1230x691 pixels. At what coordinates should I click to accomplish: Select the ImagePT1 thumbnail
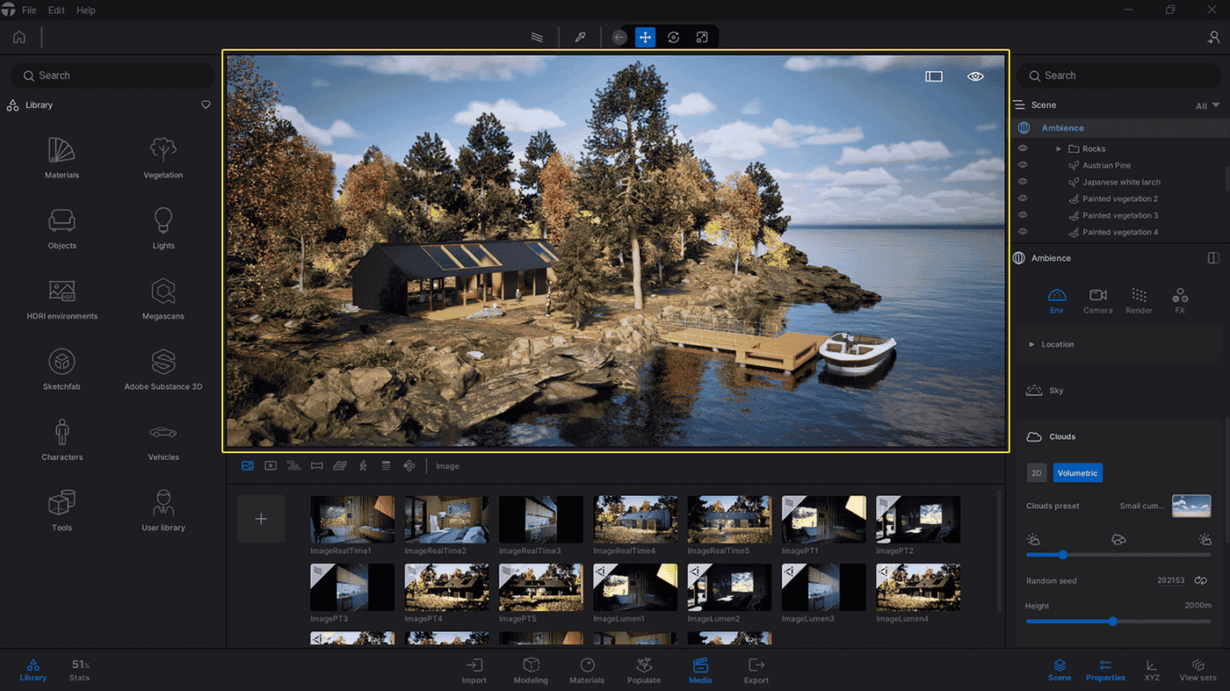823,520
